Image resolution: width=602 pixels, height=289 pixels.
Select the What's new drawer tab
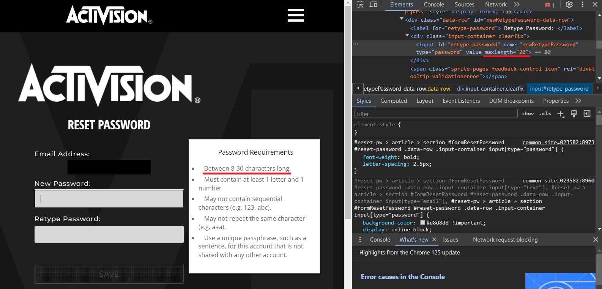point(414,240)
